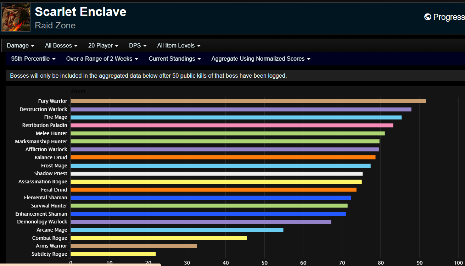Screen dimensions: 465x266
Task: Open the All Item Levels dropdown
Action: (x=179, y=45)
